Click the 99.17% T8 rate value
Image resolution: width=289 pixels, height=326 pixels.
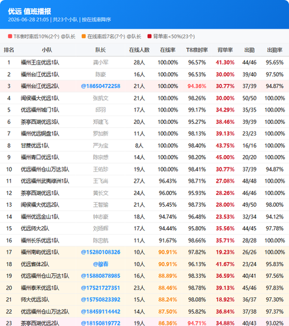[x=197, y=110]
